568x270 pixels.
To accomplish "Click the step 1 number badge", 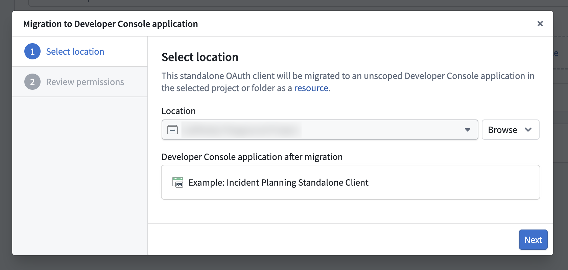I will pos(32,51).
